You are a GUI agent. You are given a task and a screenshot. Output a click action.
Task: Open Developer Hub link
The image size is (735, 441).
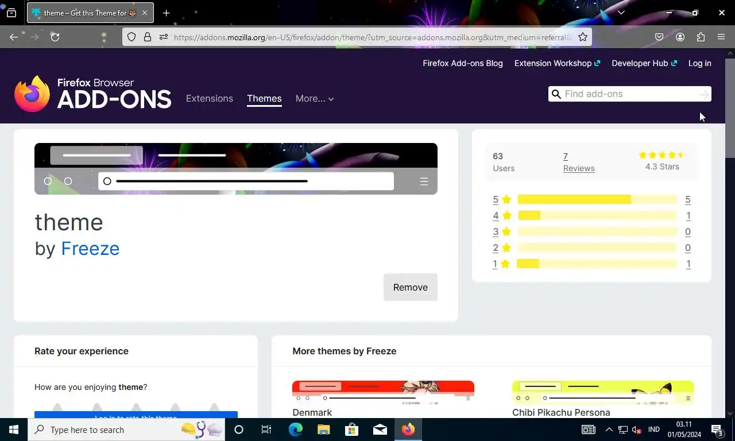coord(644,63)
